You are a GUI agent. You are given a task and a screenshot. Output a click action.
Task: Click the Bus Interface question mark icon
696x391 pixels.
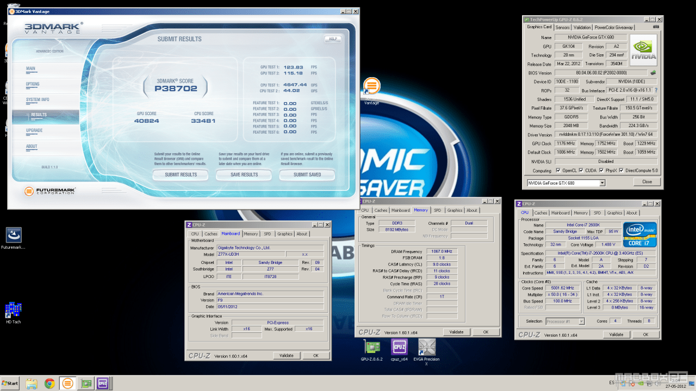pyautogui.click(x=656, y=90)
